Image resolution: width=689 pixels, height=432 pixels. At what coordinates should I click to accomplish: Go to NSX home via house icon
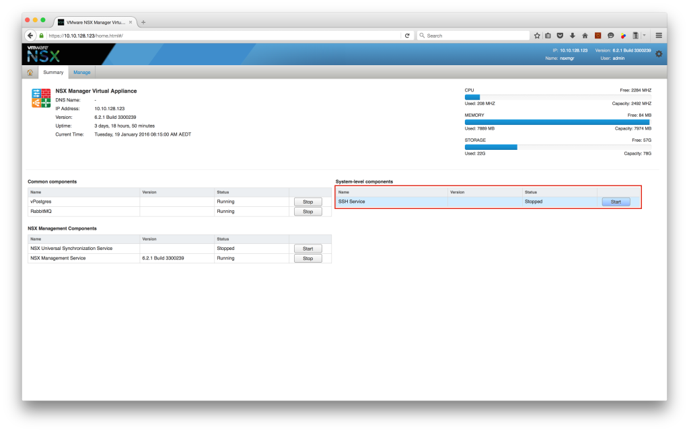[x=30, y=73]
